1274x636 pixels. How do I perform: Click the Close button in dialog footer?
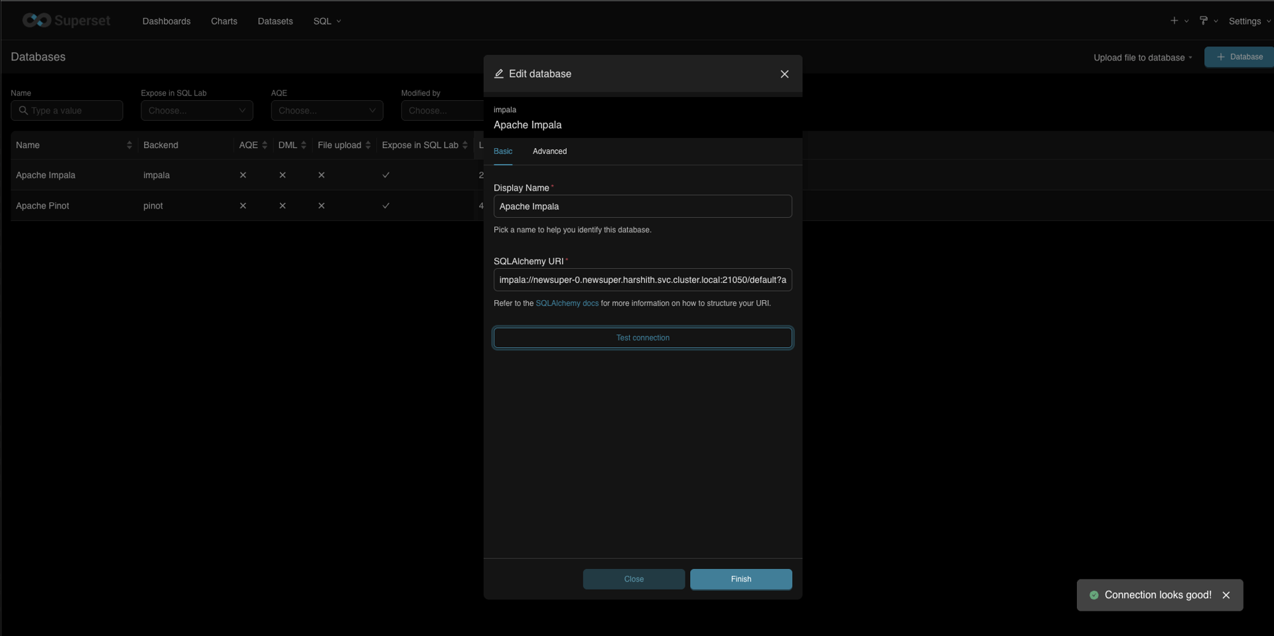pyautogui.click(x=634, y=579)
